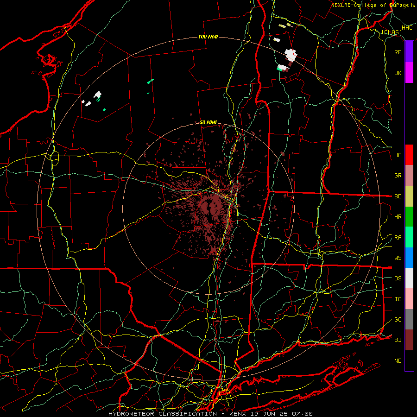Image resolution: width=417 pixels, height=417 pixels.
Task: Select the BD yellow legend swatch
Action: tap(409, 196)
